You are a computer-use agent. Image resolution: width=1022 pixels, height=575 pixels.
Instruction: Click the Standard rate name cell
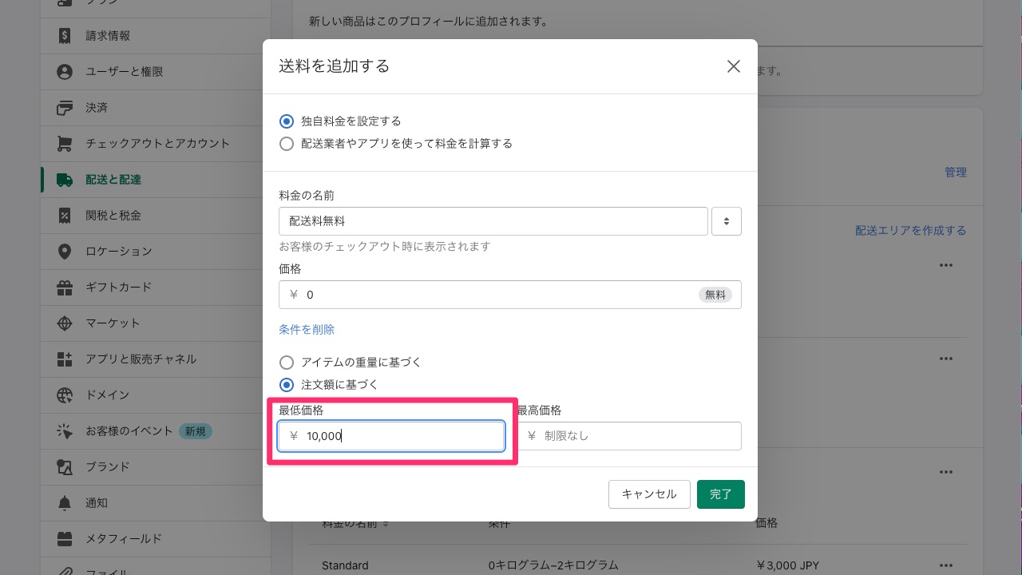click(345, 565)
